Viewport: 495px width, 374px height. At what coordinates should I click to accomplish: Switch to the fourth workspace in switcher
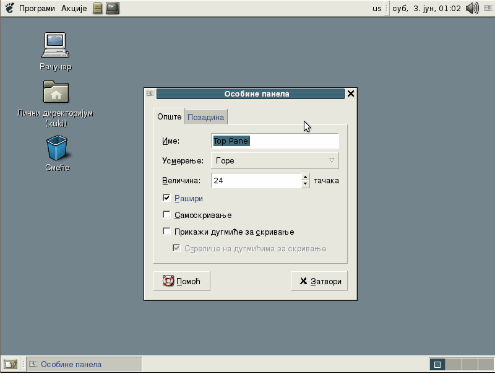tap(486, 365)
